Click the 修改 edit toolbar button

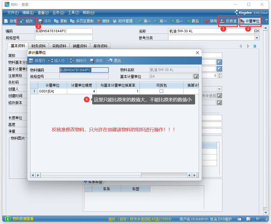26,21
